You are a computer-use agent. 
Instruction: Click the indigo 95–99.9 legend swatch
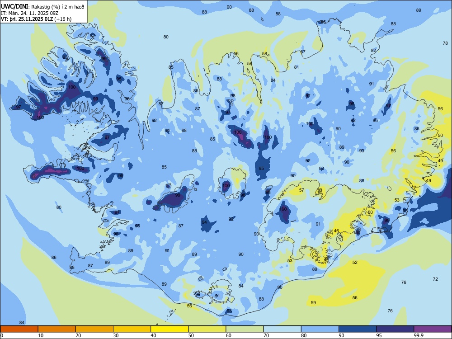click(x=395, y=329)
